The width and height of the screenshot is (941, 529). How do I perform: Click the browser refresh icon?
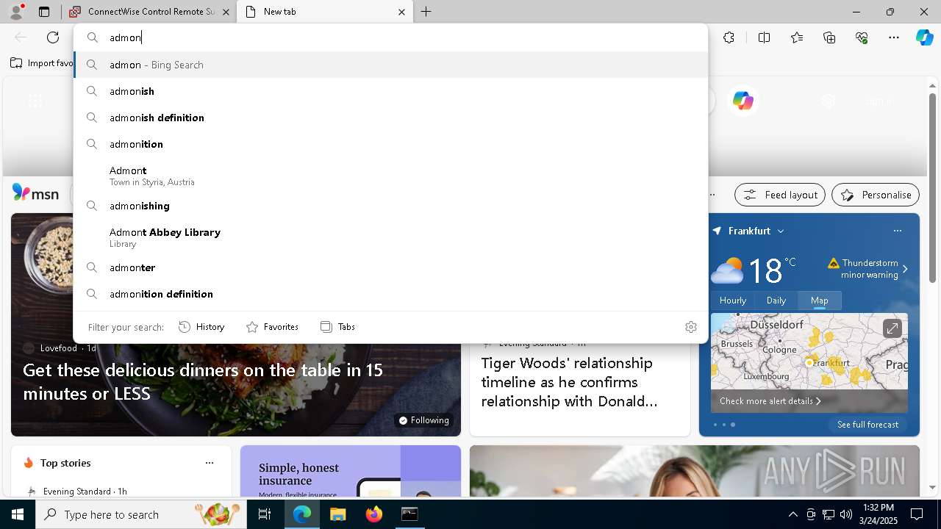[x=53, y=37]
